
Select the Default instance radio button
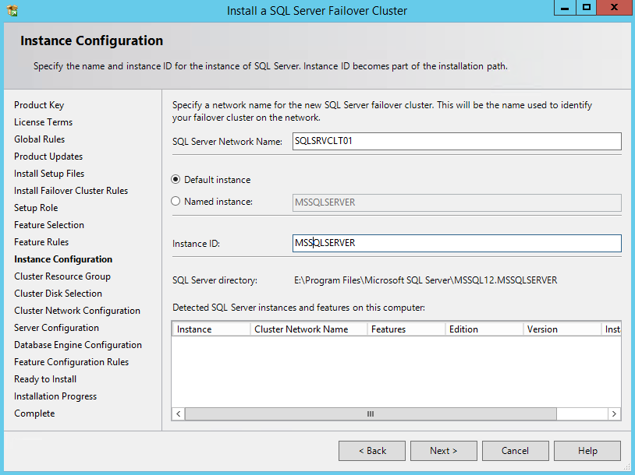(176, 180)
